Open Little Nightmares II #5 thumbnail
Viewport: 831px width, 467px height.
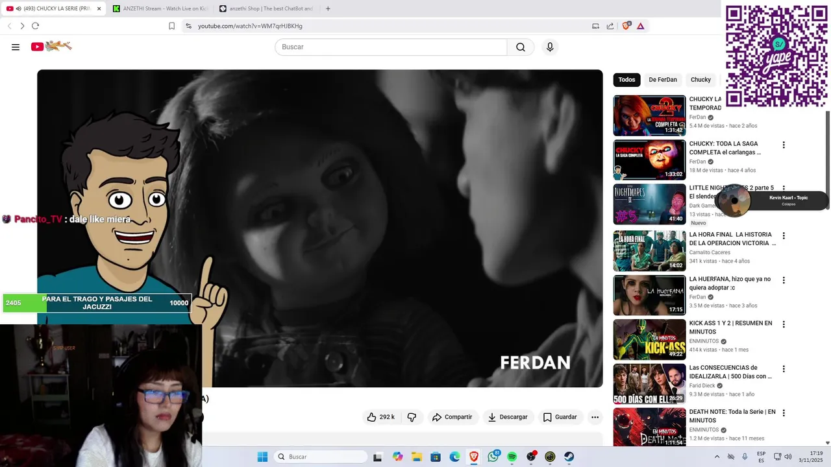click(649, 204)
